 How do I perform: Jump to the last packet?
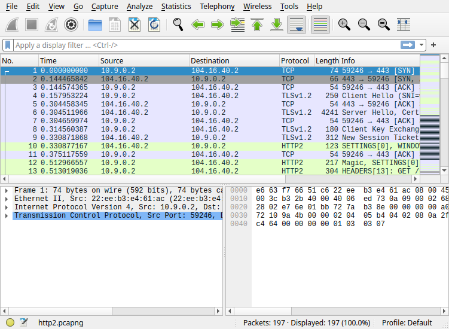[277, 25]
